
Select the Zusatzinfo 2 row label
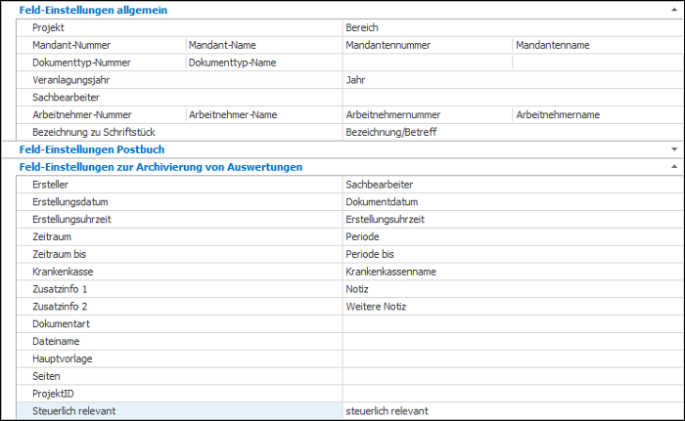(x=60, y=307)
